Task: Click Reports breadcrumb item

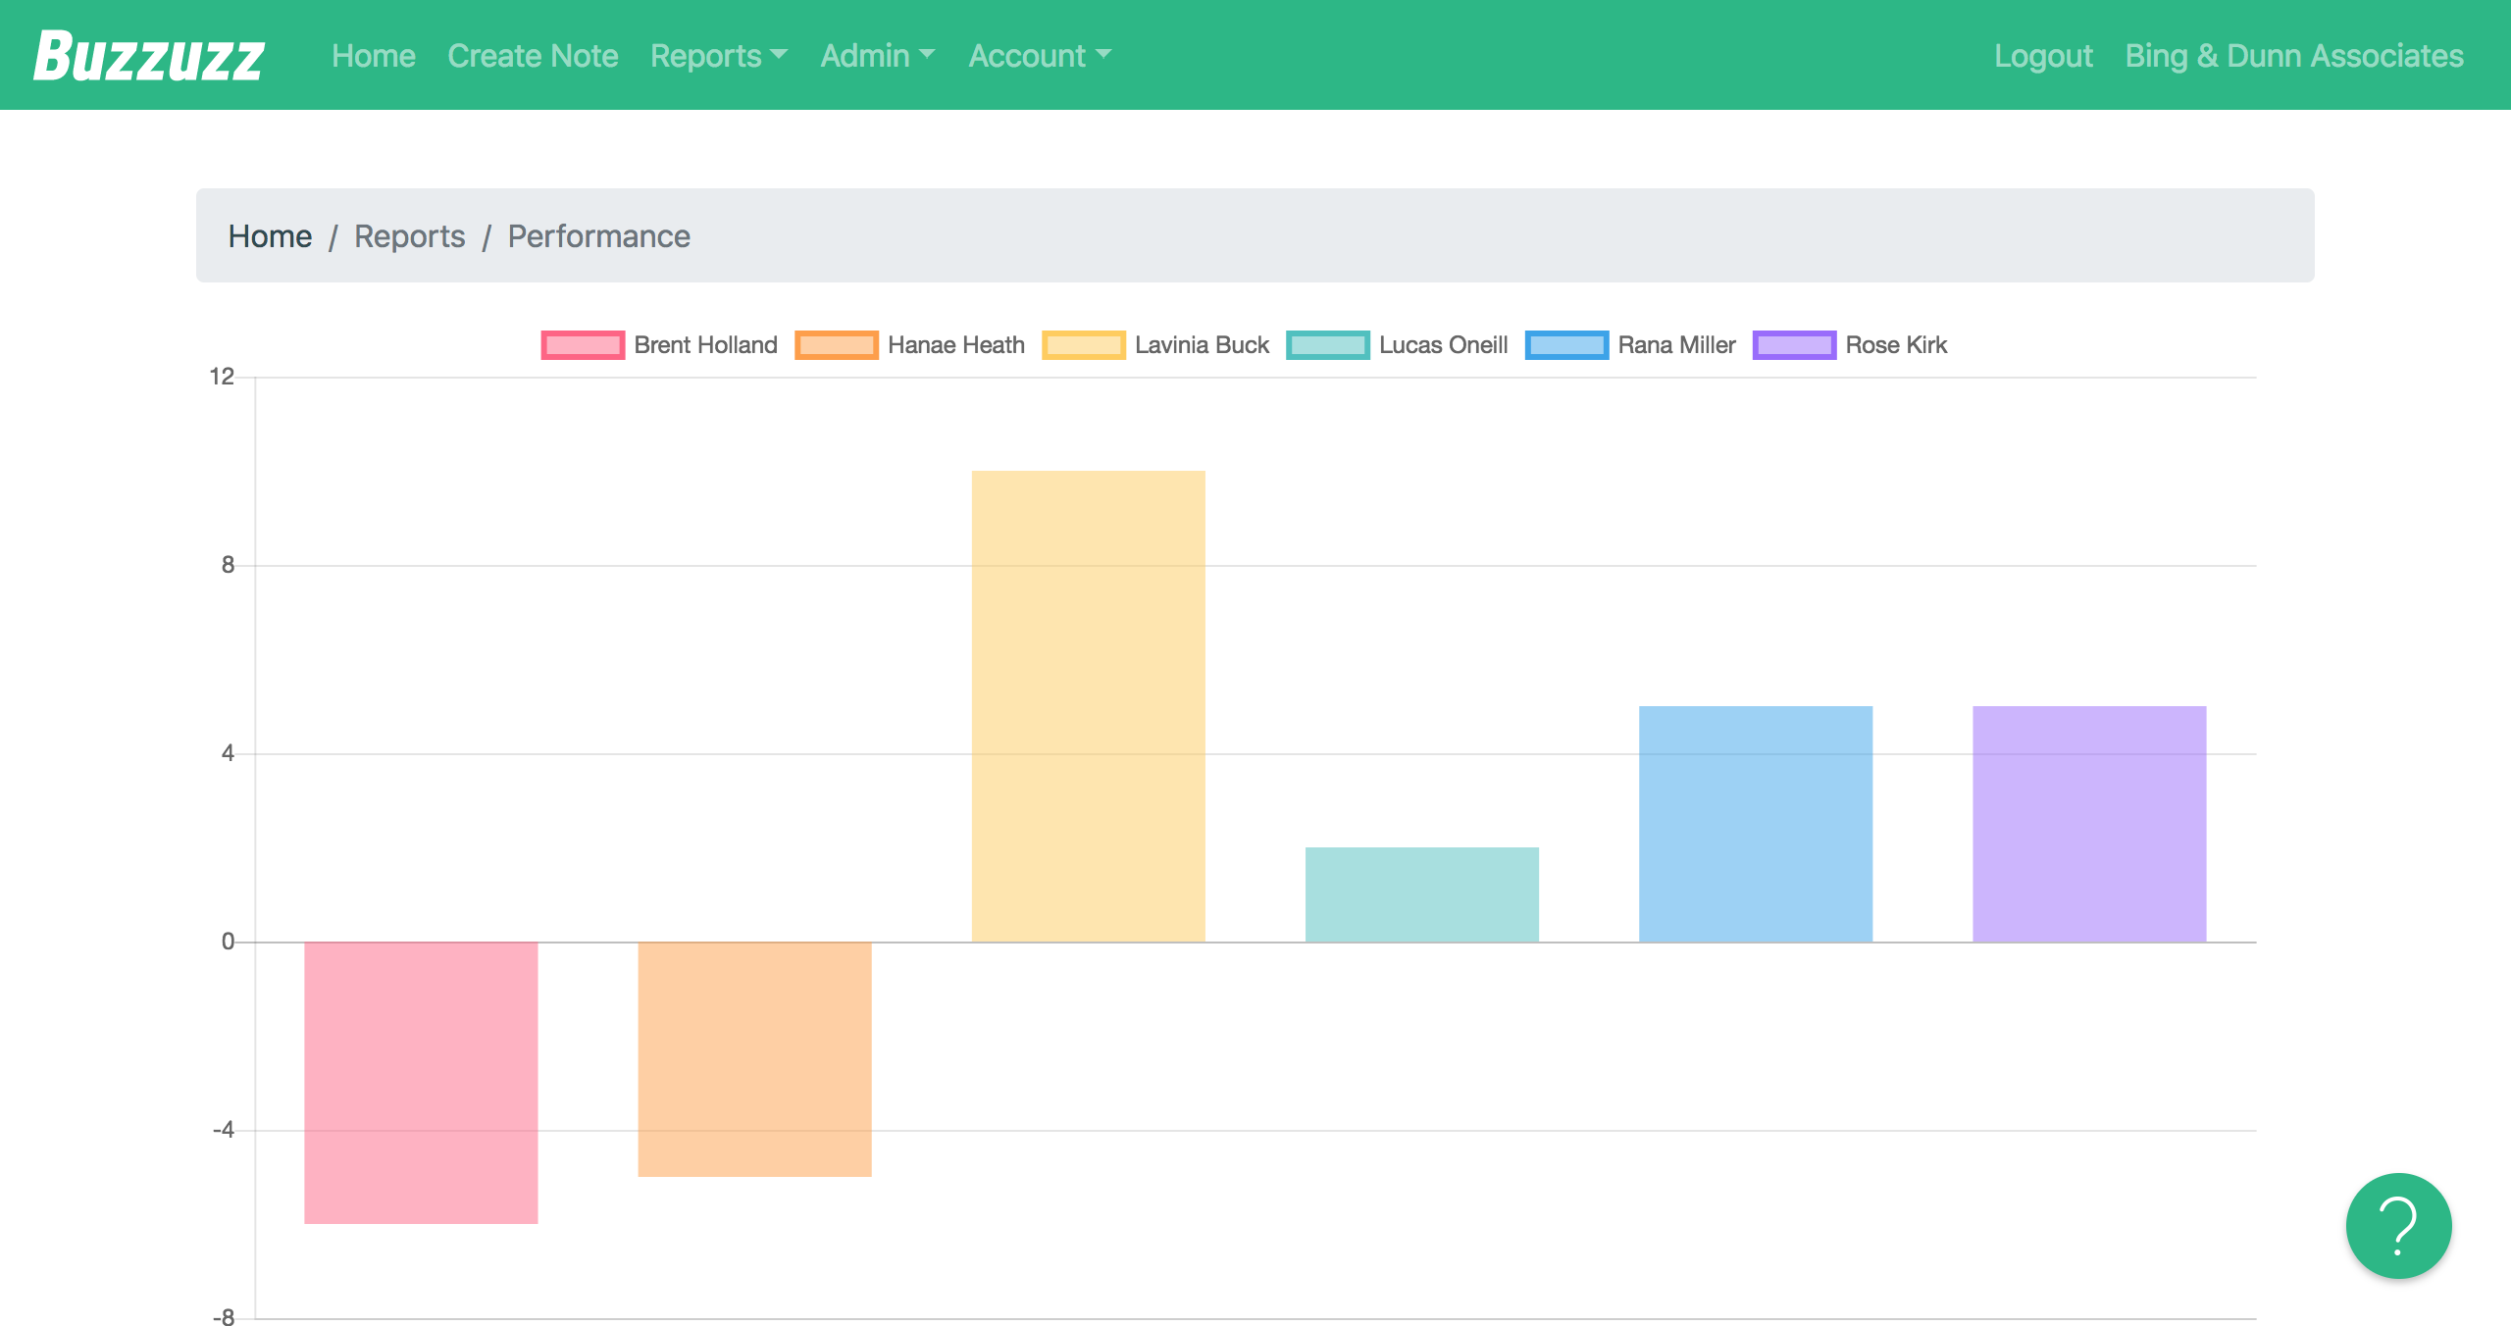Action: click(x=409, y=236)
